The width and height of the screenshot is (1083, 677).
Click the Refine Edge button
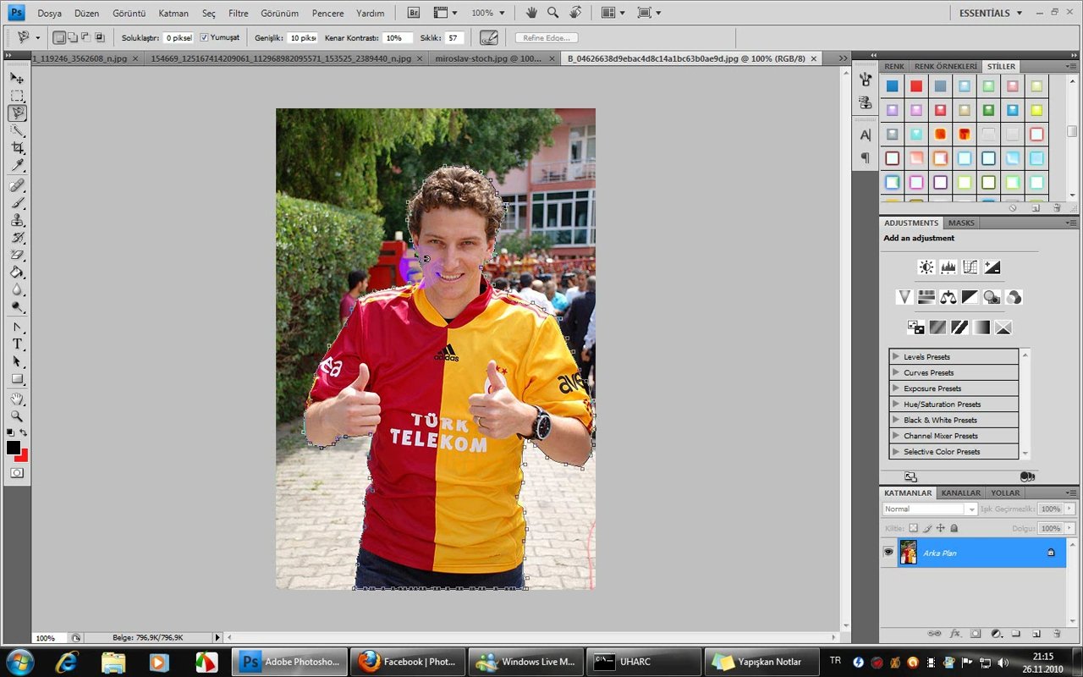click(547, 37)
